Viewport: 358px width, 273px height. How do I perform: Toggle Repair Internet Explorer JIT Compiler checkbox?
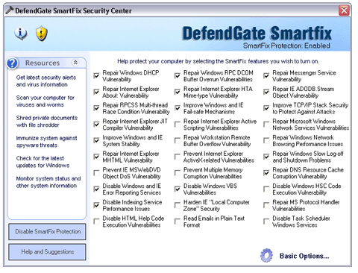96,124
